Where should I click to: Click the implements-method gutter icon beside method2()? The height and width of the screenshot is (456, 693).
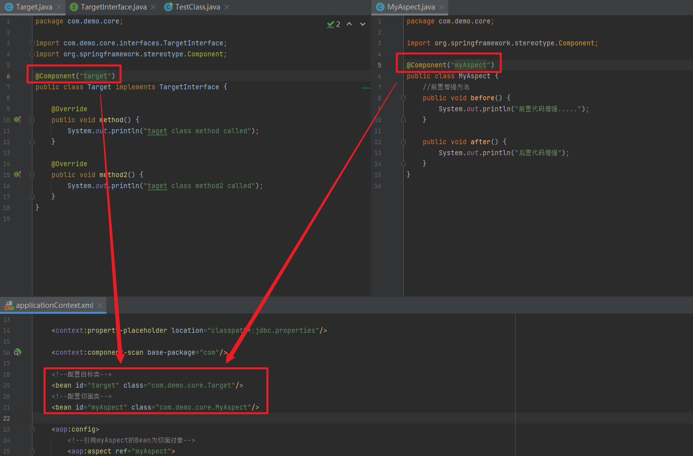click(17, 175)
